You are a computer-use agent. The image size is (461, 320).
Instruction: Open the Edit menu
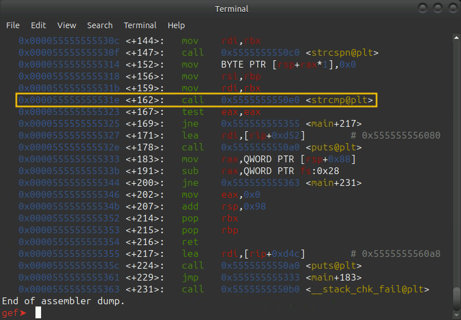(38, 25)
